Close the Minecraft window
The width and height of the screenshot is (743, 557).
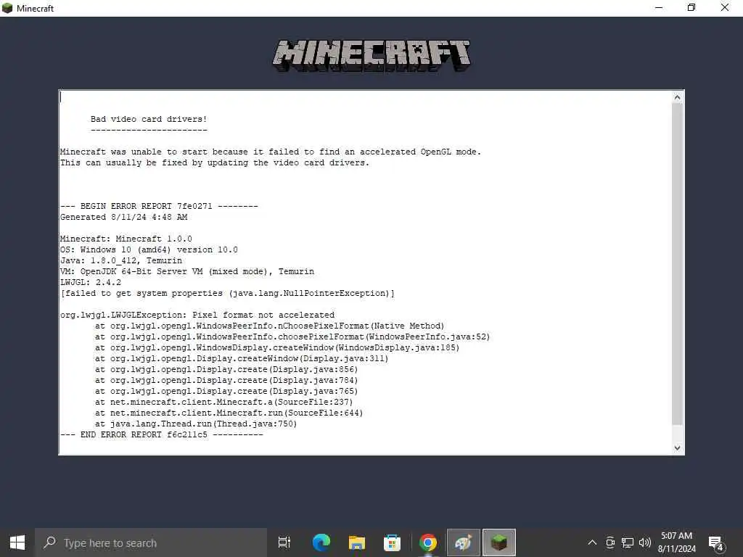point(725,7)
